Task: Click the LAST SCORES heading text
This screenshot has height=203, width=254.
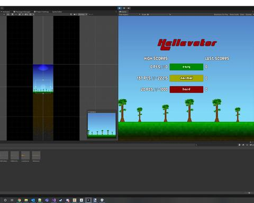Action: (x=217, y=59)
